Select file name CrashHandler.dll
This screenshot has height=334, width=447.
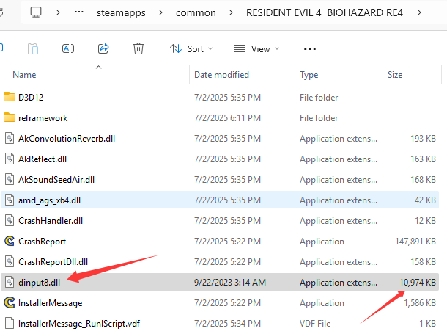[x=51, y=221]
